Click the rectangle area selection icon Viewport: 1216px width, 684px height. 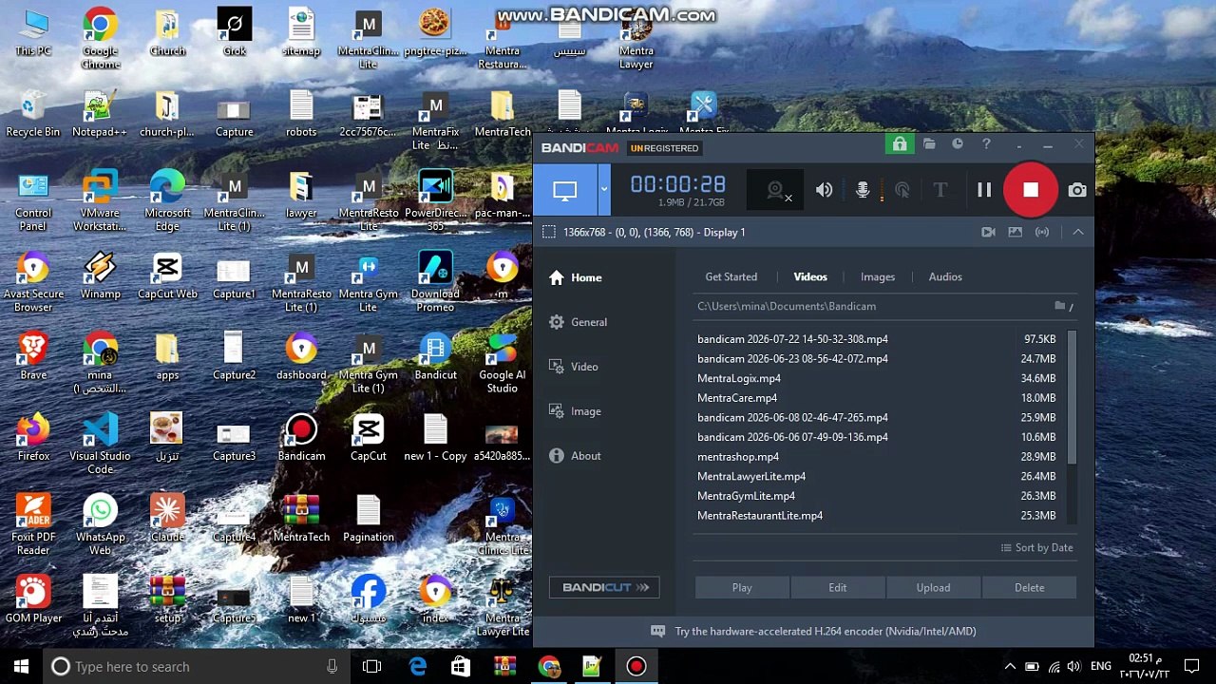(548, 232)
